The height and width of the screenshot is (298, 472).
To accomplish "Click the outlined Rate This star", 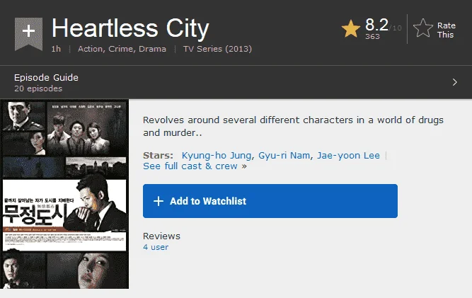I will 423,28.
